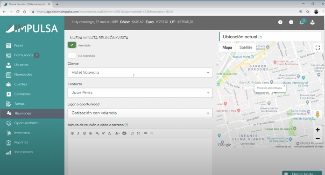The image size is (325, 175).
Task: Click the Chrome profile avatar
Action: click(316, 12)
